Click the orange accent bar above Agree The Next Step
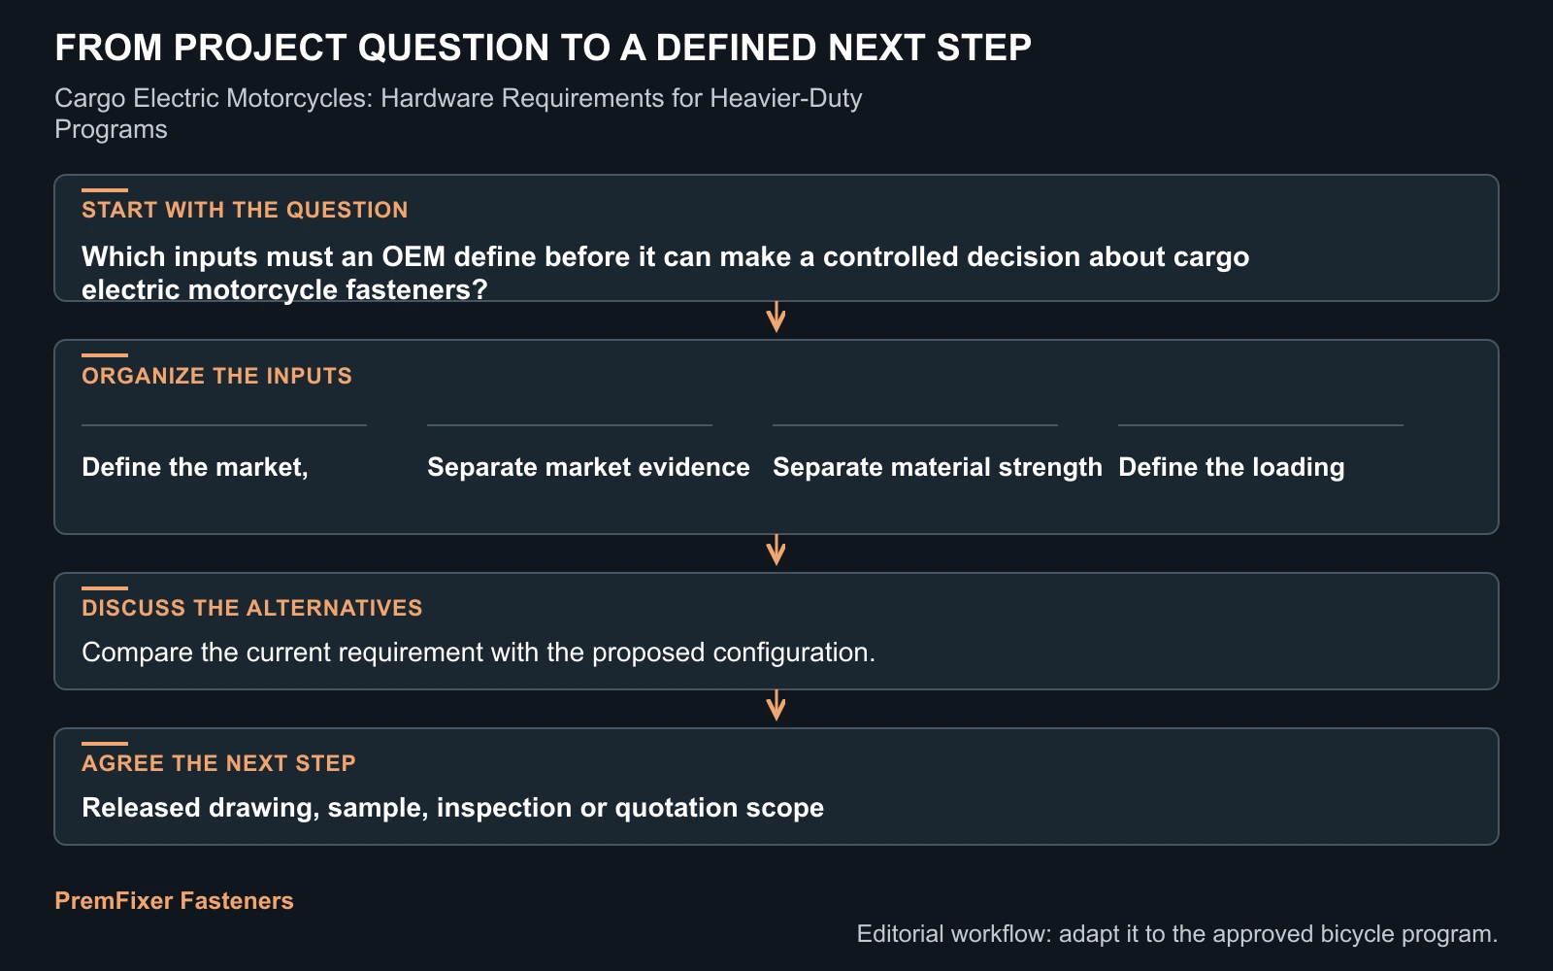Screen dimensions: 1553x971 [105, 744]
